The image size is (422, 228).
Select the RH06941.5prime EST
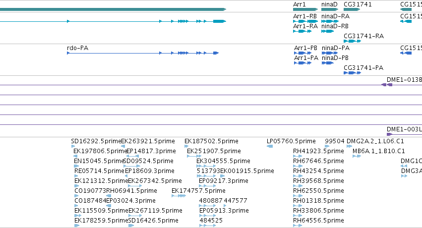[131, 191]
